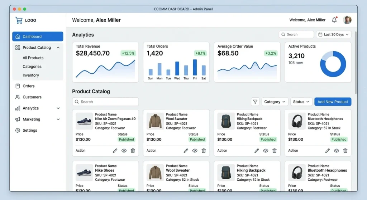The height and width of the screenshot is (200, 367).
Task: Open the Status filter dropdown
Action: coord(301,102)
